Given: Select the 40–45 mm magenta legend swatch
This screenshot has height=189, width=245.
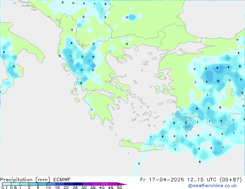Looking at the screenshot, I should click(105, 184).
